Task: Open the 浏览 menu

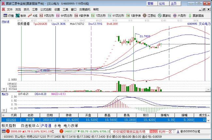Action: [18, 9]
